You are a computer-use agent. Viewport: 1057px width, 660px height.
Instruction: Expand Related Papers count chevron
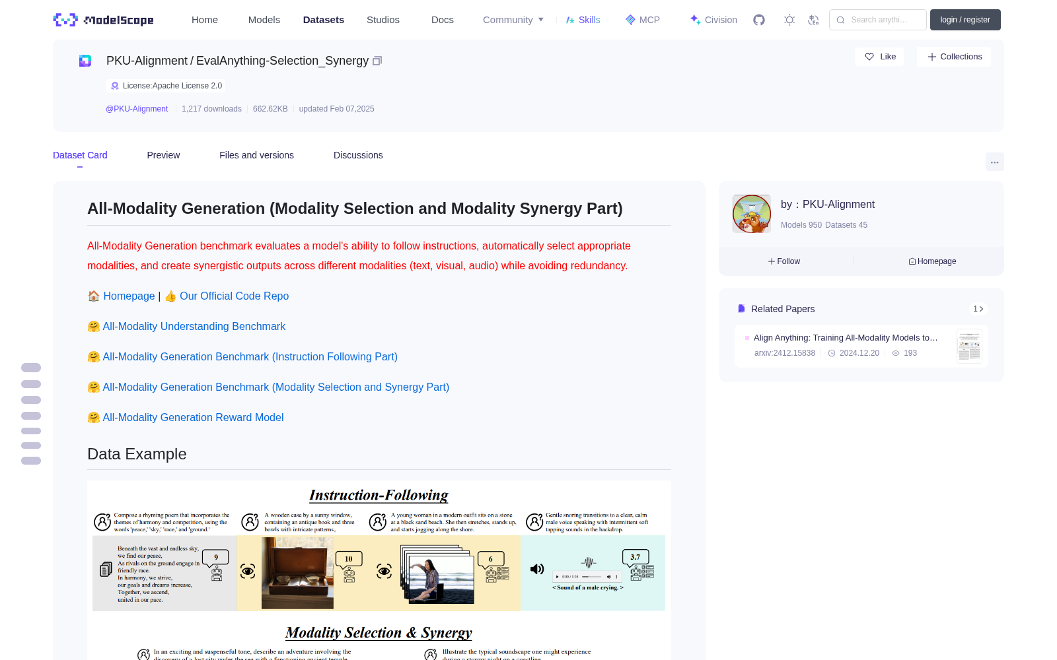(978, 309)
